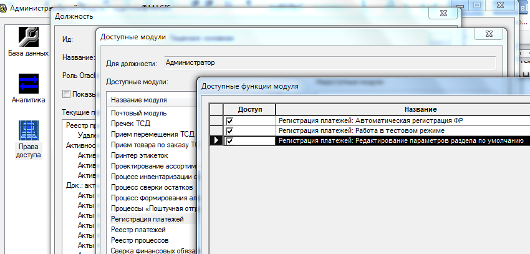Select Прием перемещения ТСД module
530x254 pixels.
point(154,134)
